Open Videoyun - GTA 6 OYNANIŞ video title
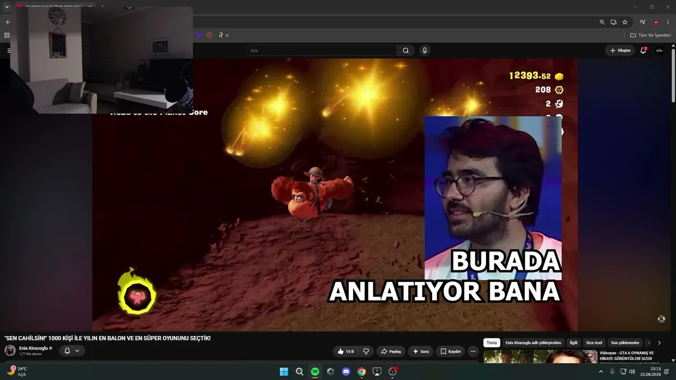676x380 pixels. (626, 356)
